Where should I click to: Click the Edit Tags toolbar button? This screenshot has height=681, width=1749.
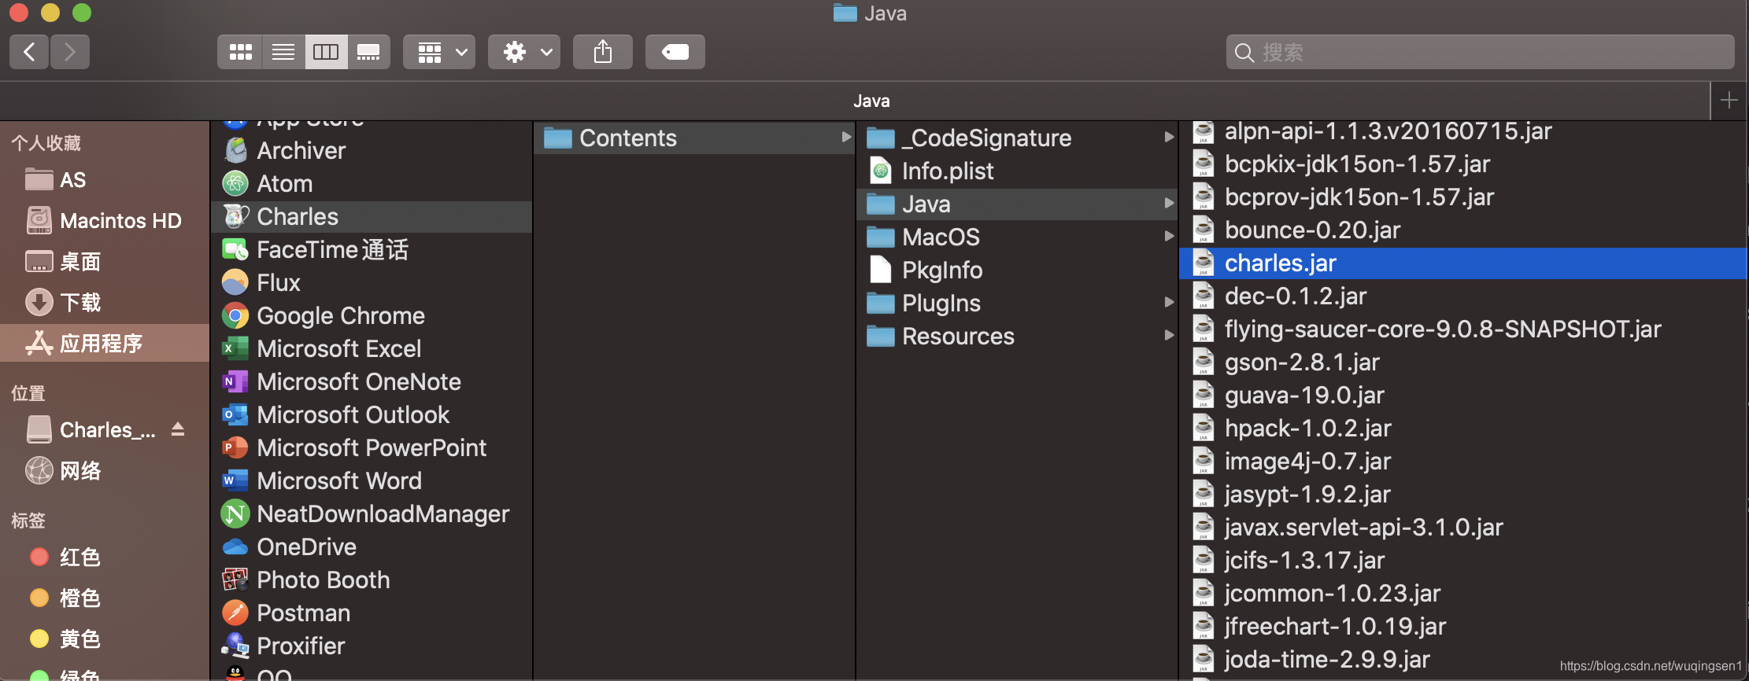tap(675, 52)
